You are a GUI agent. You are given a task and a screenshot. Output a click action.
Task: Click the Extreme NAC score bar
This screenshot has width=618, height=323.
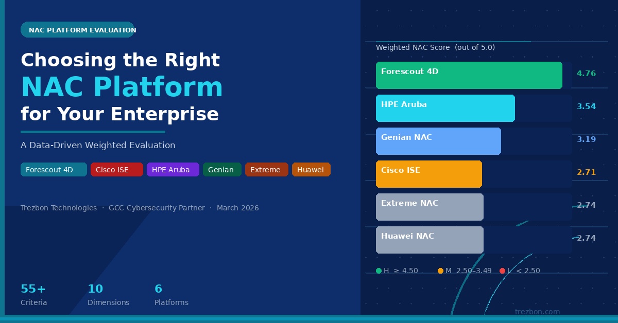pyautogui.click(x=430, y=207)
